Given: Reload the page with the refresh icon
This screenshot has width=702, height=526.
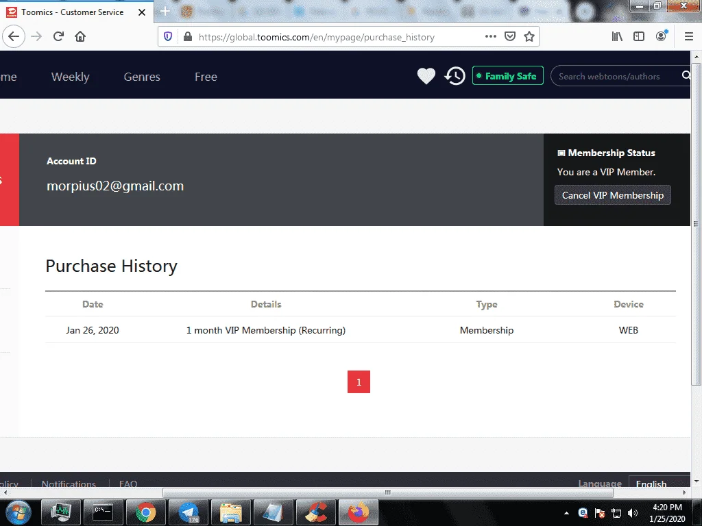Looking at the screenshot, I should [x=58, y=37].
